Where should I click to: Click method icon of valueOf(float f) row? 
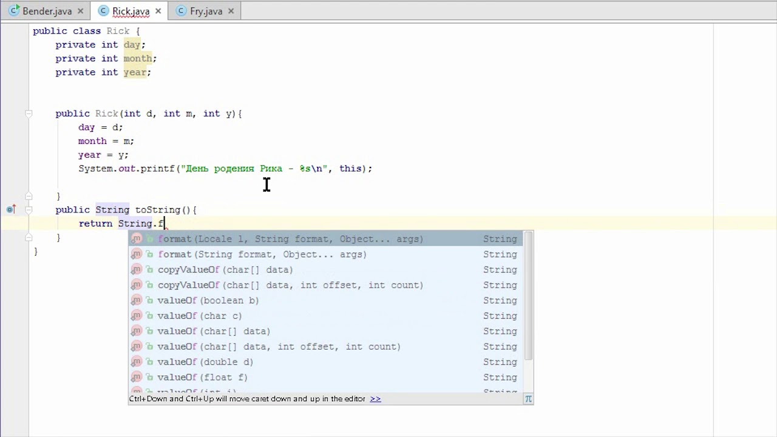pos(137,378)
